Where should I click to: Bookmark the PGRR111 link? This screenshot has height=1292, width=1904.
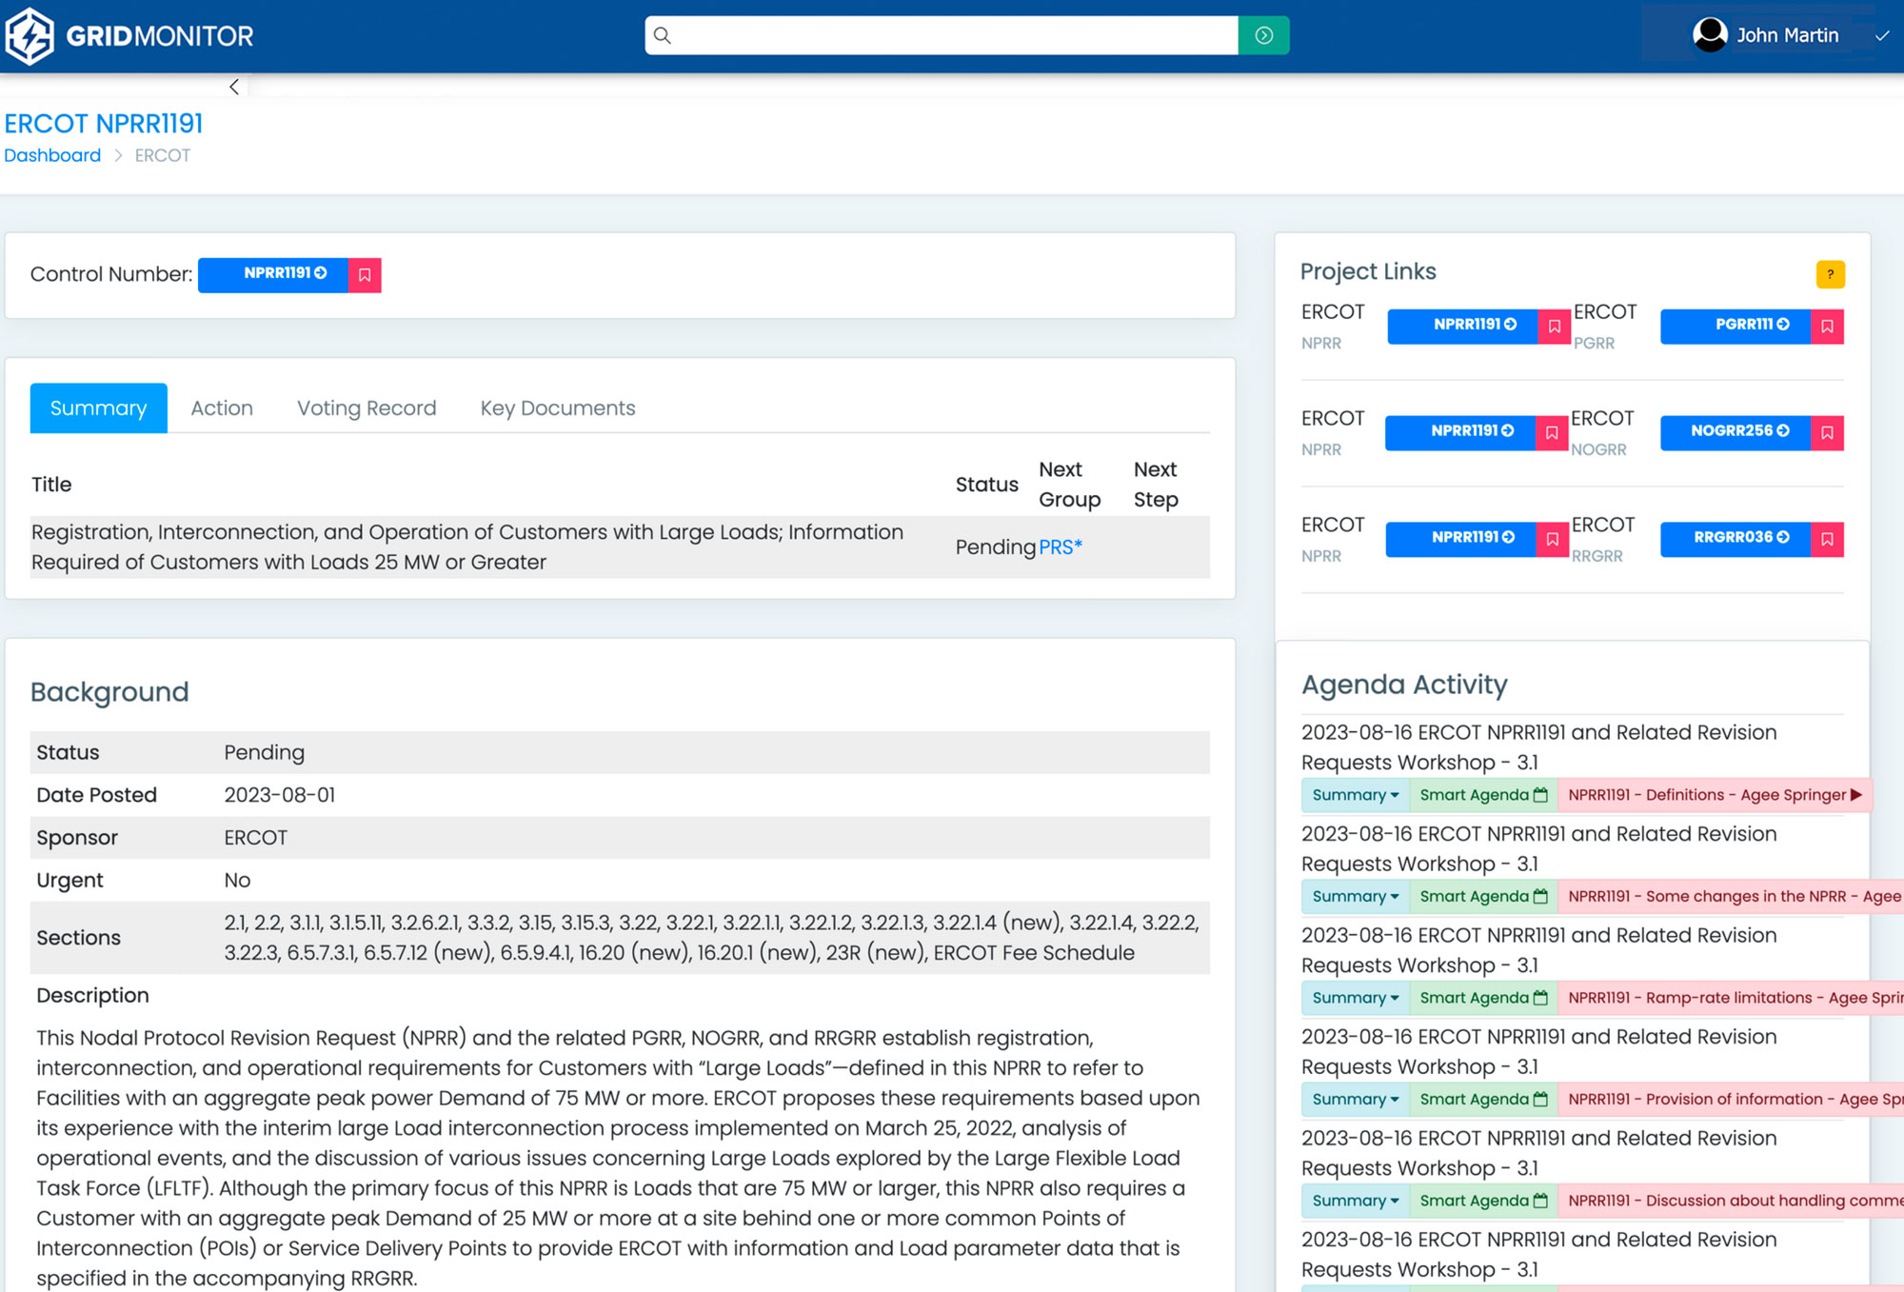(1827, 327)
